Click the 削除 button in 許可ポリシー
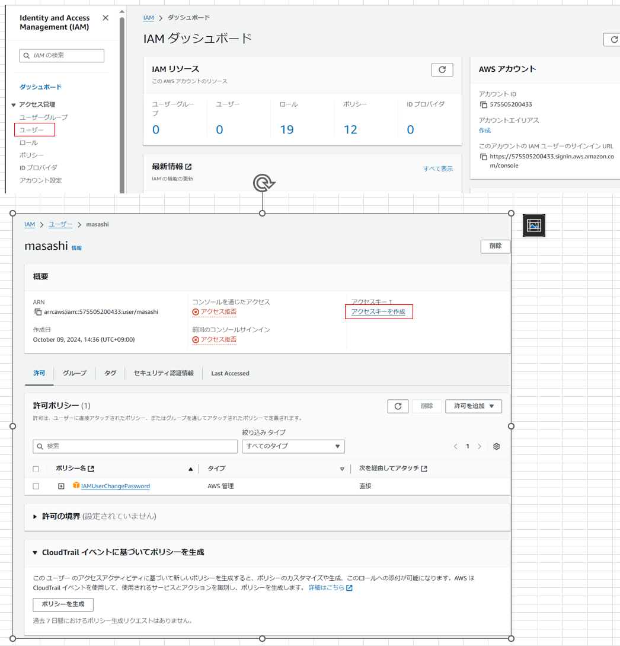Viewport: 620px width, 646px height. click(427, 406)
